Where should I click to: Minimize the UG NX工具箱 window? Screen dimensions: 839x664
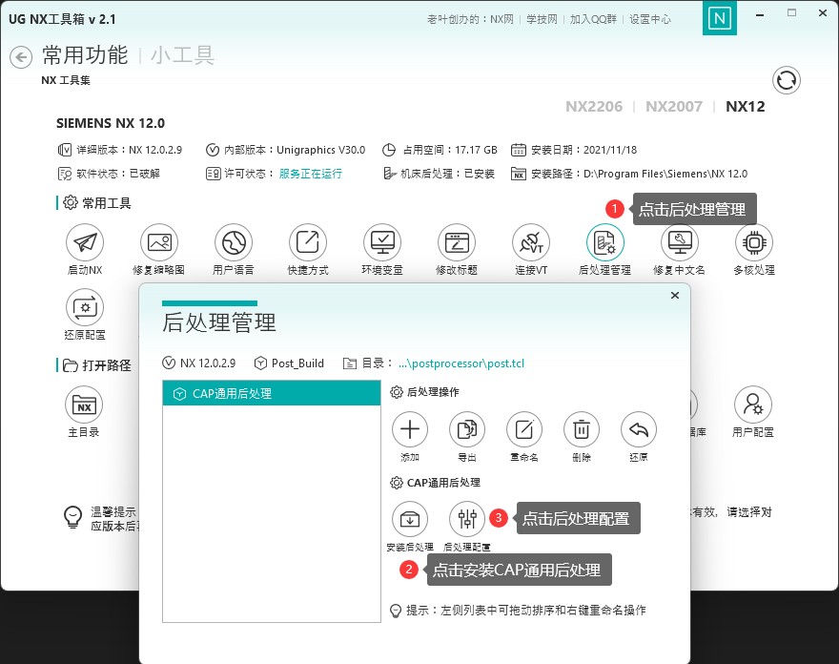coord(759,15)
